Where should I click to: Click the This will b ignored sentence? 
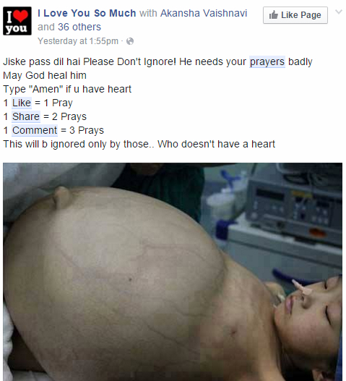[139, 144]
